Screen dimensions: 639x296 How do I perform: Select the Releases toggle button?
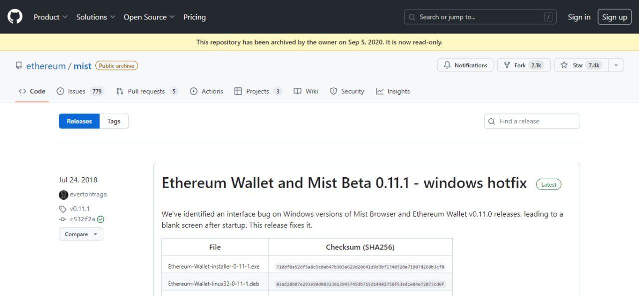(x=79, y=121)
